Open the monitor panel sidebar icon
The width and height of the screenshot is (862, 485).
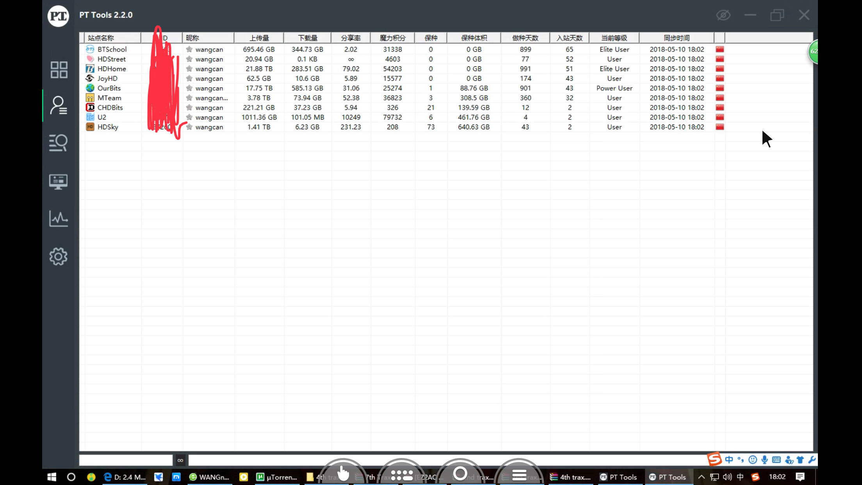pyautogui.click(x=59, y=182)
